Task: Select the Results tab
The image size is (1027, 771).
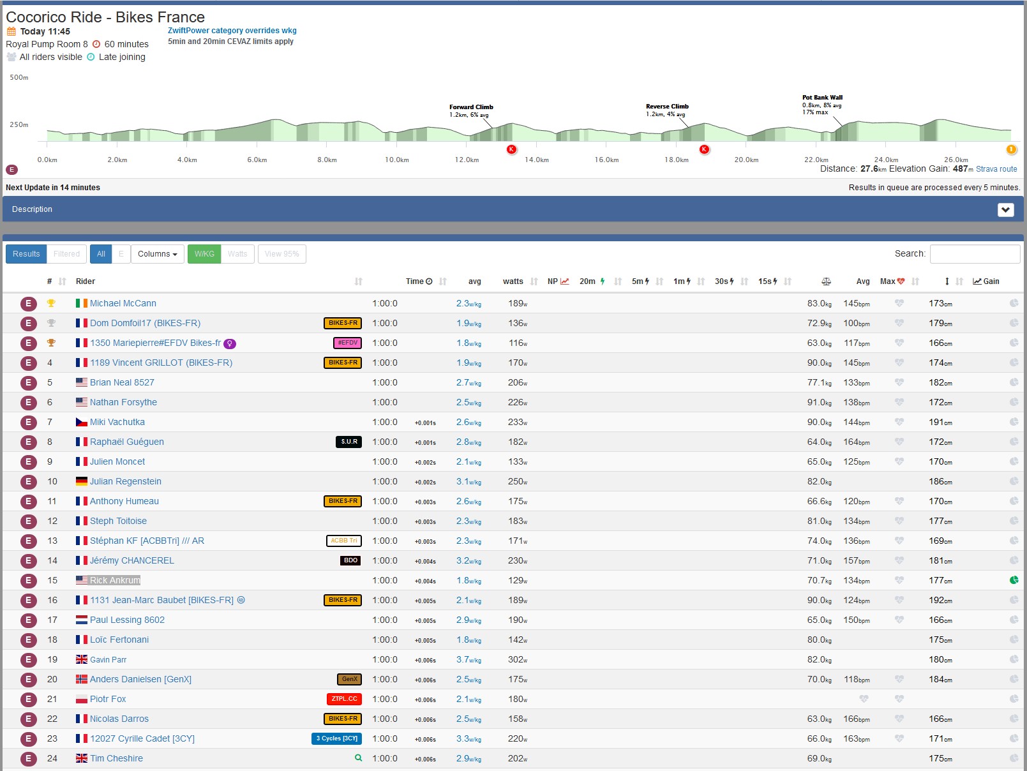Action: (x=26, y=254)
